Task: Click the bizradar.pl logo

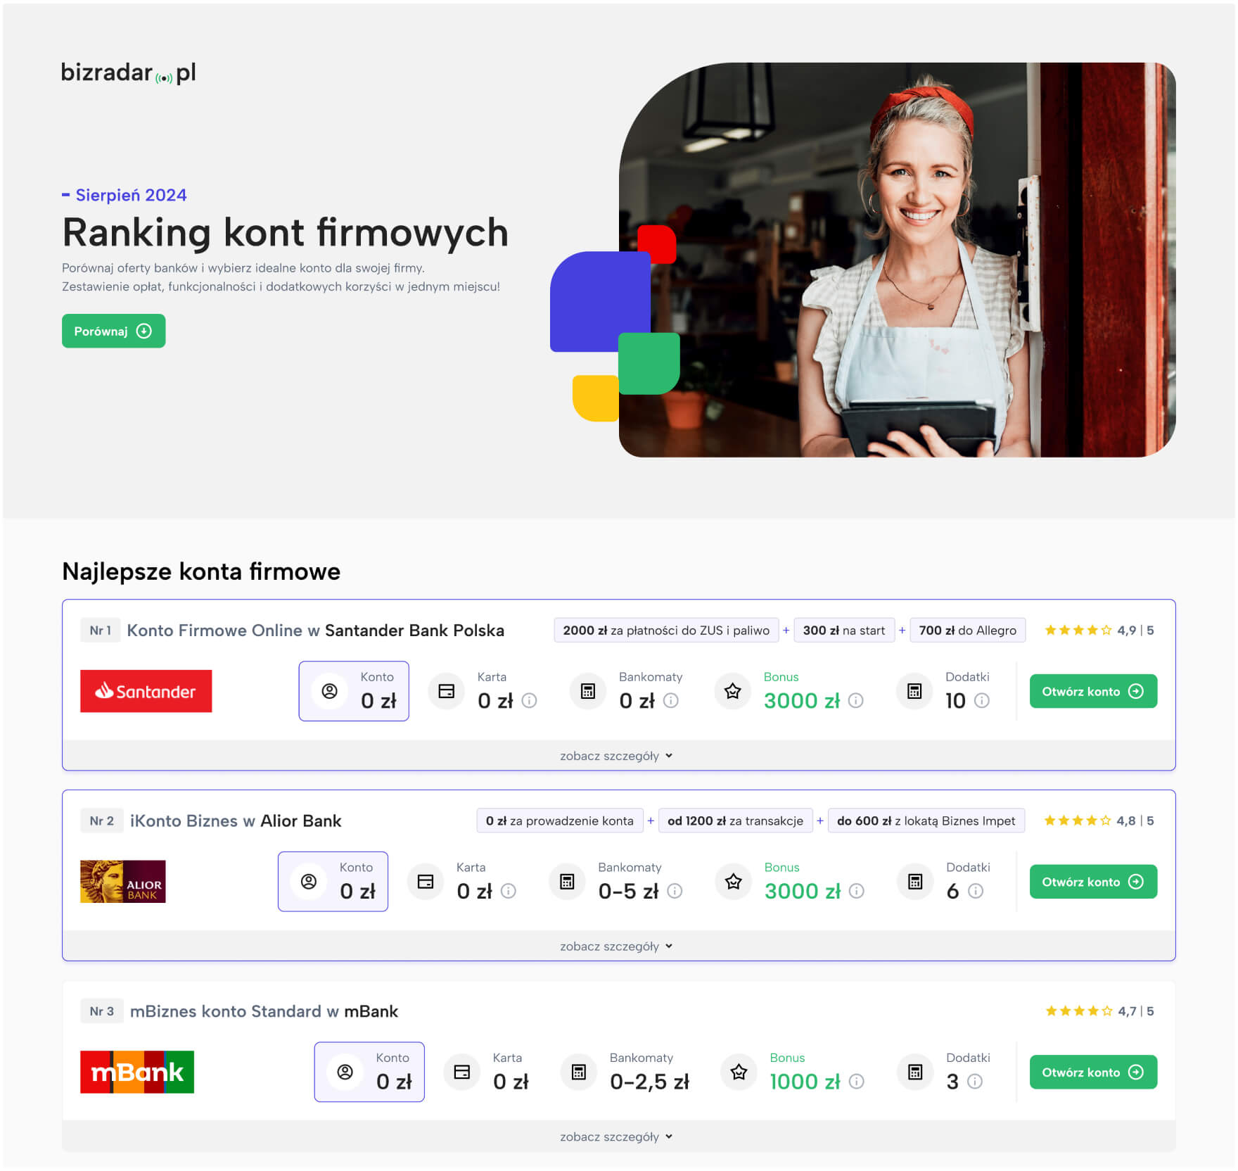Action: coord(129,73)
